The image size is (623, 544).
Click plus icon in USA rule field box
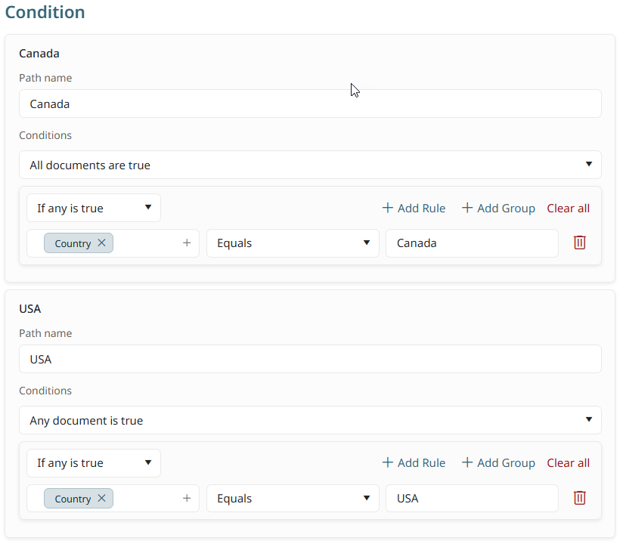point(187,499)
